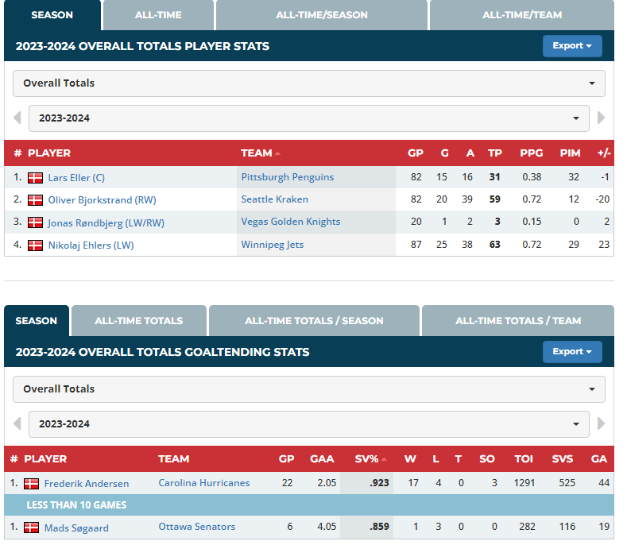Expand the 2023-2024 season dropdown for goaltenders
The width and height of the screenshot is (627, 545).
point(308,424)
